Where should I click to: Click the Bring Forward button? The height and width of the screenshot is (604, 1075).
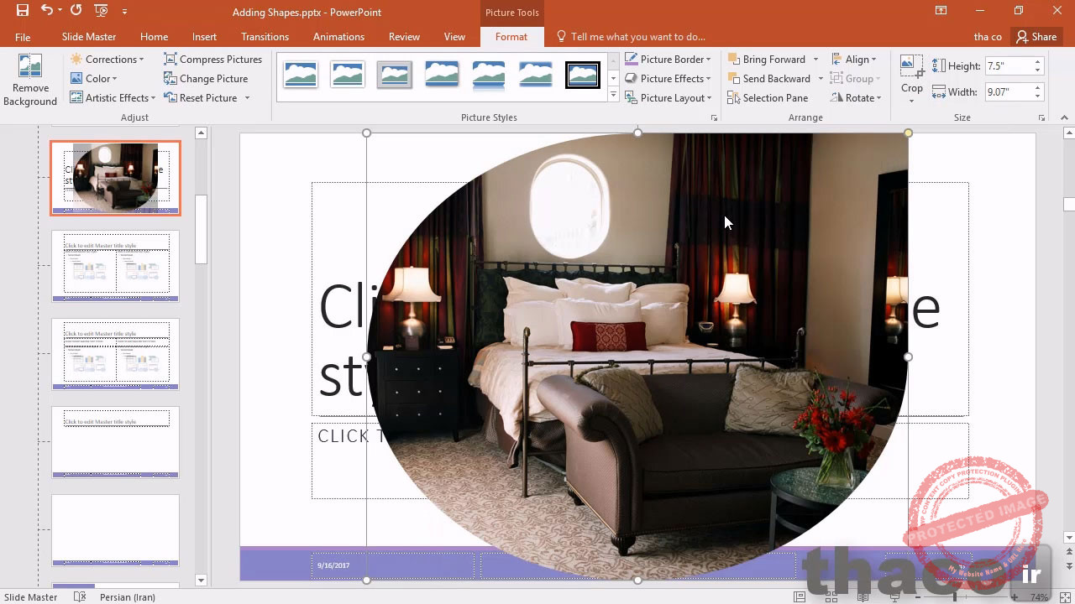(767, 60)
